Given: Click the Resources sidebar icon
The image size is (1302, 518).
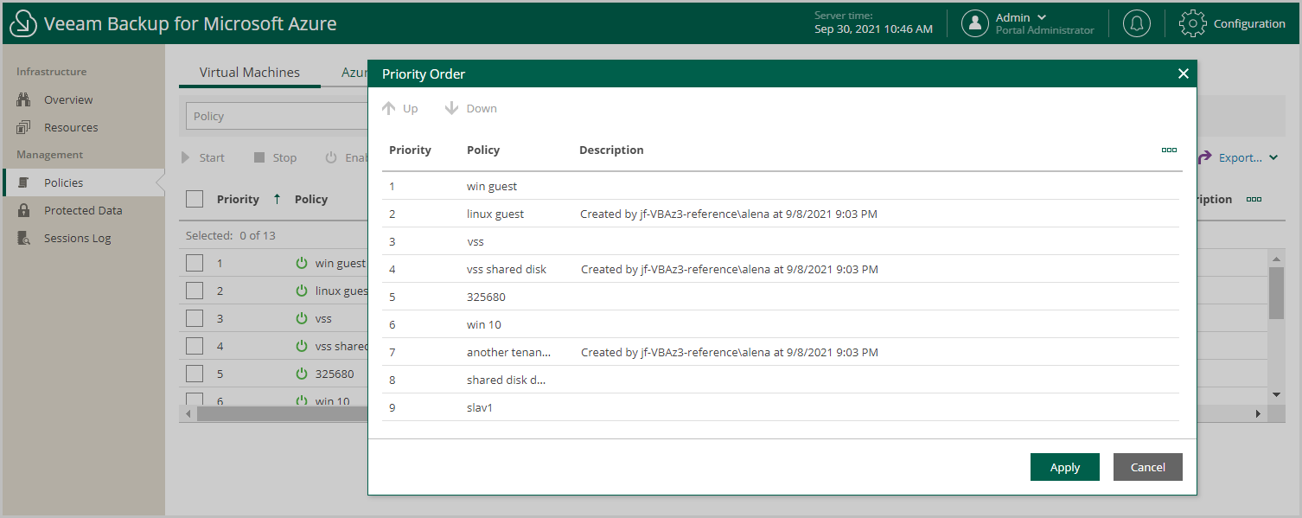Looking at the screenshot, I should tap(24, 127).
